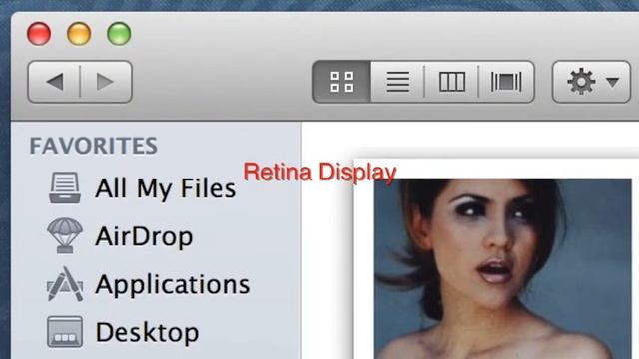Viewport: 639px width, 359px height.
Task: Open Applications from the sidebar label
Action: [173, 285]
